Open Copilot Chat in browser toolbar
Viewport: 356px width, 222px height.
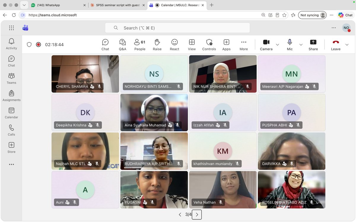coord(345,15)
